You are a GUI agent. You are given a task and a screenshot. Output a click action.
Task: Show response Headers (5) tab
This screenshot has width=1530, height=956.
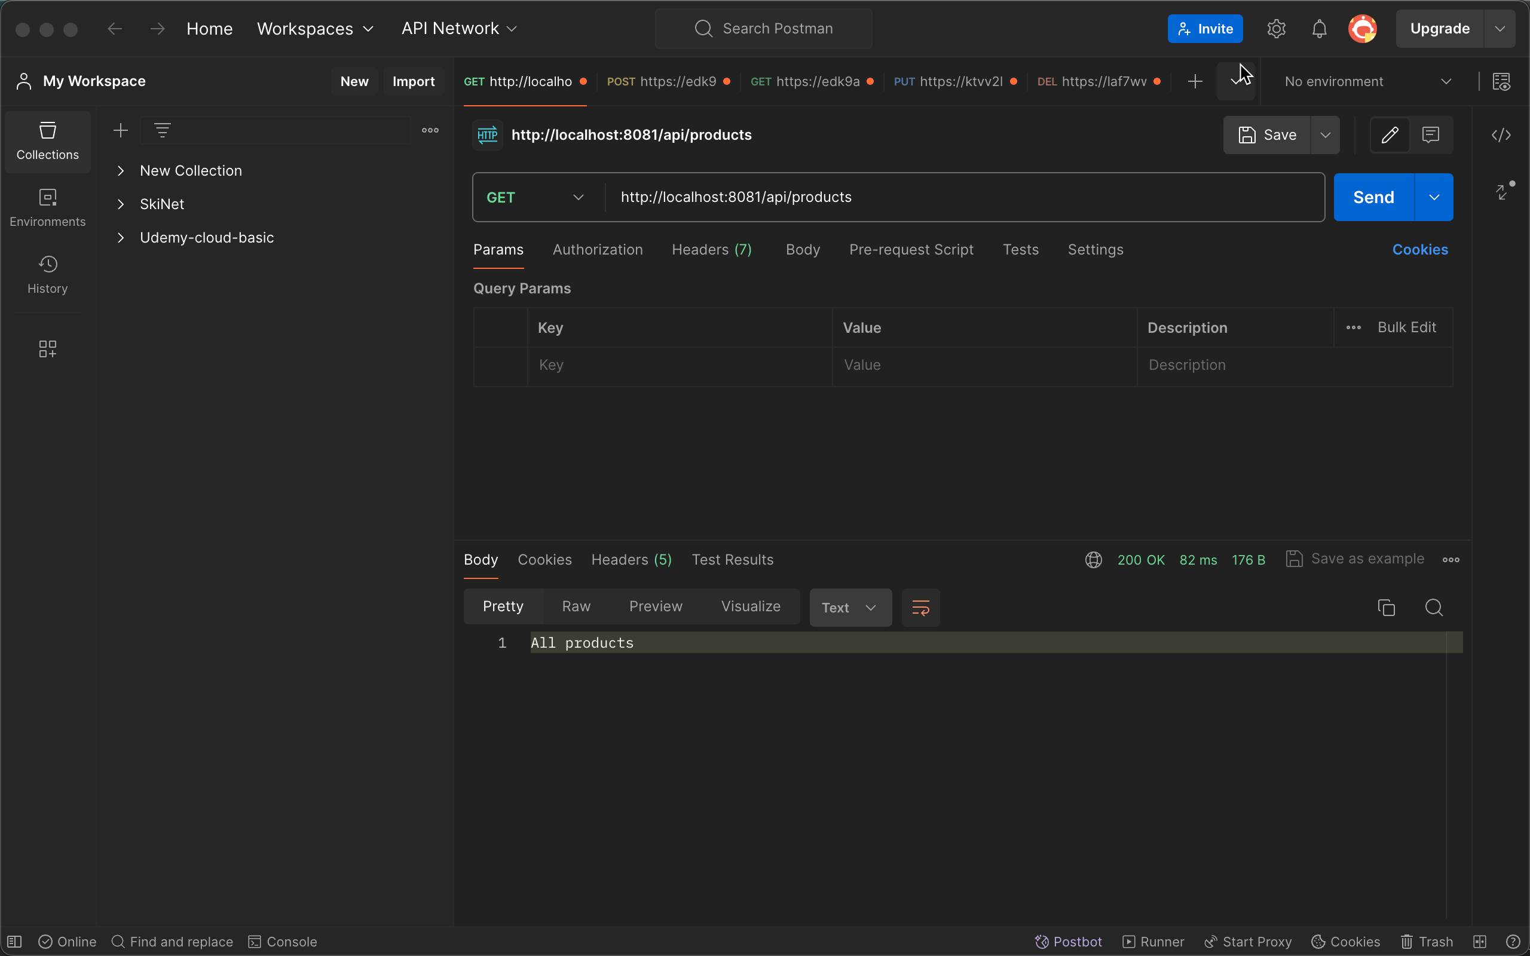632,560
